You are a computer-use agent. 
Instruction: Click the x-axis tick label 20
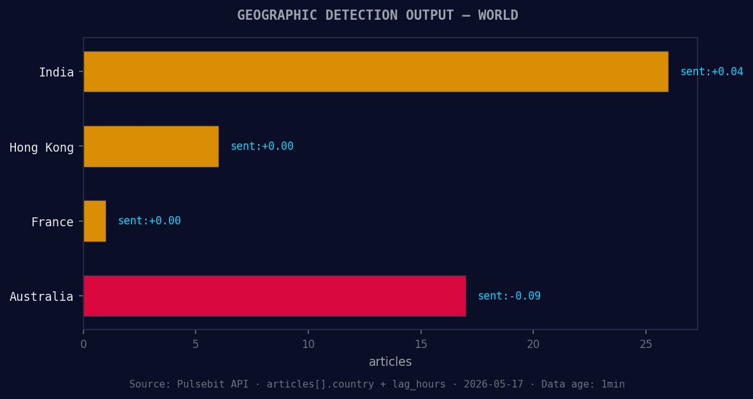coord(533,344)
